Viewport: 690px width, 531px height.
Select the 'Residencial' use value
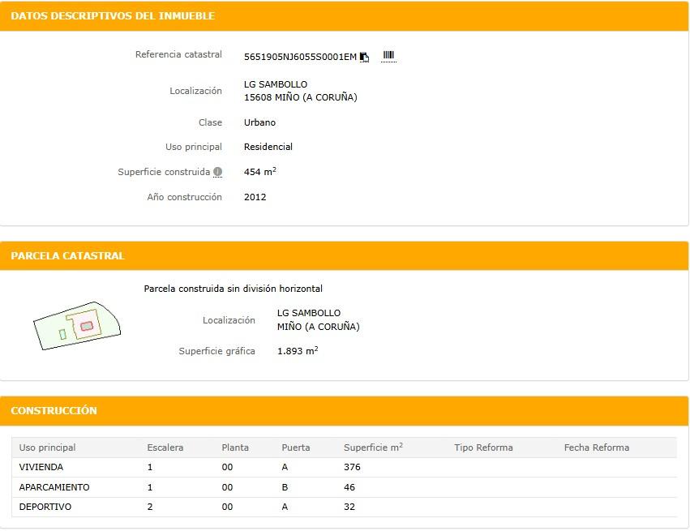tap(268, 147)
